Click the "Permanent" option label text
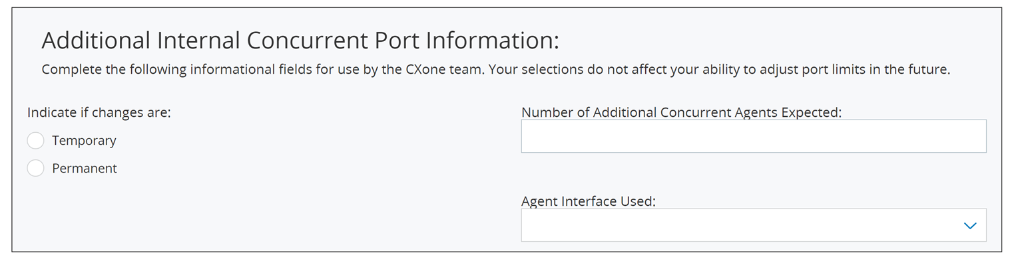The height and width of the screenshot is (265, 1014). click(85, 169)
